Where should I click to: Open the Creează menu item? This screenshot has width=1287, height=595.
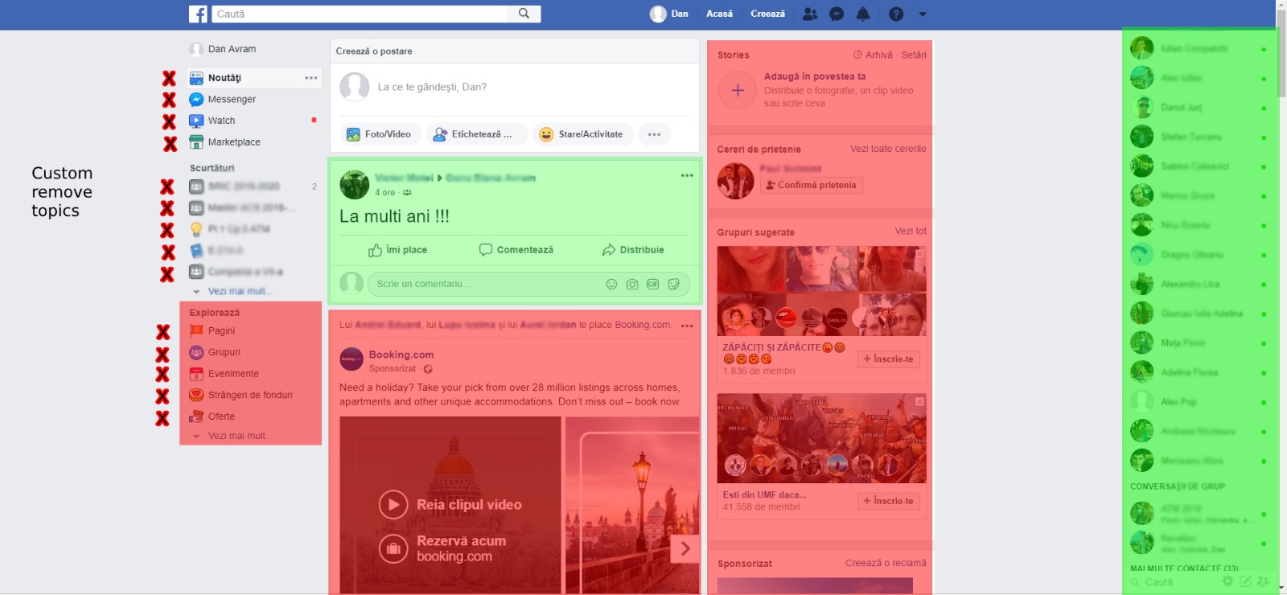click(767, 14)
